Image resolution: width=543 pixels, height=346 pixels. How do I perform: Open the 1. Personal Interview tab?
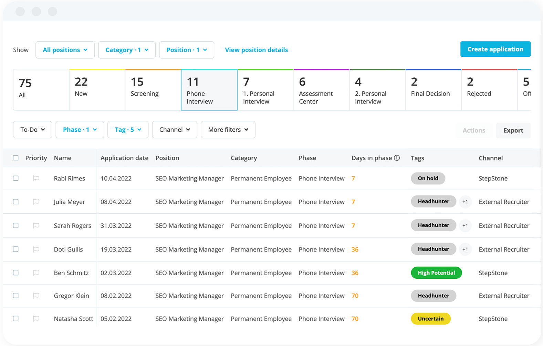click(x=265, y=90)
